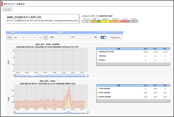Toggle the threshold On switch
Viewport: 174px width, 117px height.
[104, 38]
